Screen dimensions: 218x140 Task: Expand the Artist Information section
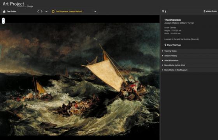pyautogui.click(x=189, y=60)
